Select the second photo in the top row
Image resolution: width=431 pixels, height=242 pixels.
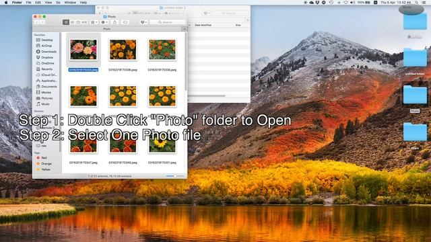123,50
